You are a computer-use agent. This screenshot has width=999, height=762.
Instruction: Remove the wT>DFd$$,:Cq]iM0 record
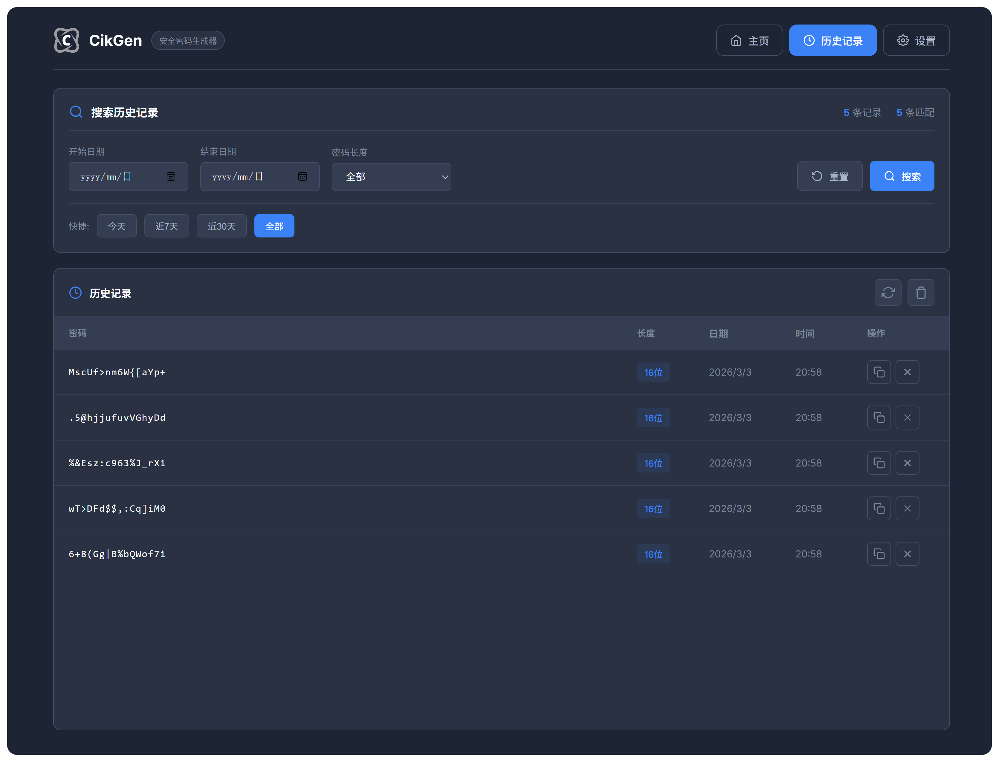point(907,508)
